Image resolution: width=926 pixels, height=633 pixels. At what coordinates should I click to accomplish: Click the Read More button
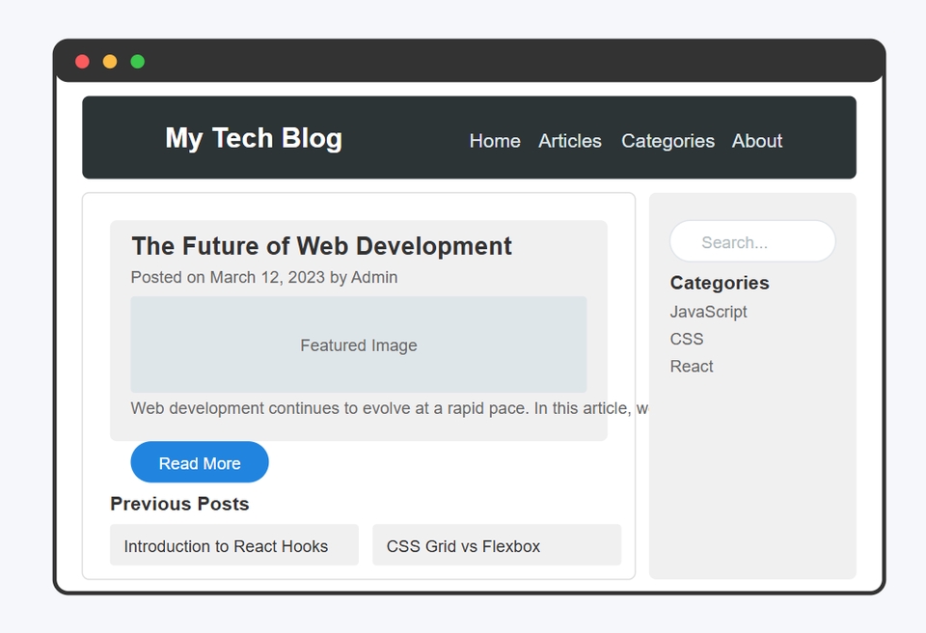click(200, 462)
